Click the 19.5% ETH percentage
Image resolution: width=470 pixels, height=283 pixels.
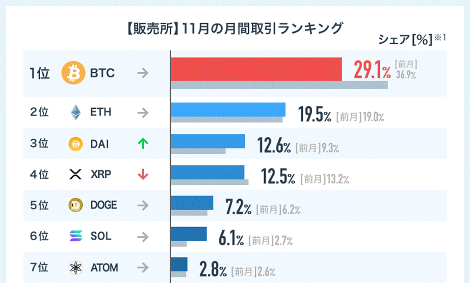click(315, 115)
